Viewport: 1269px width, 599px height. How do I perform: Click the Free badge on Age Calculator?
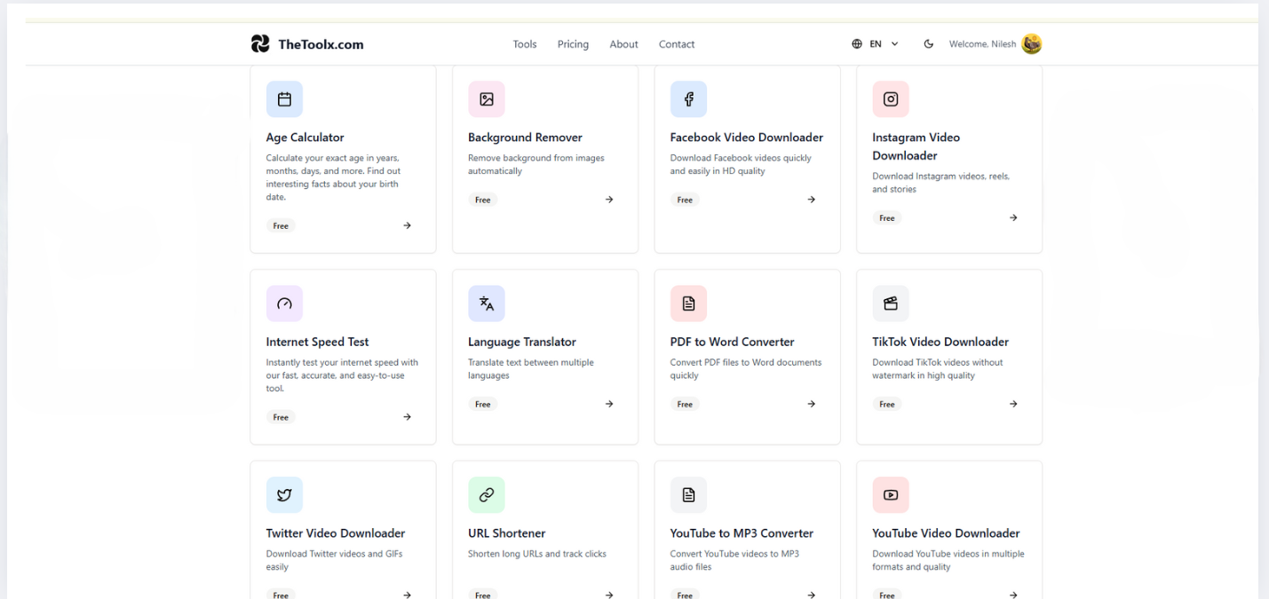tap(281, 225)
